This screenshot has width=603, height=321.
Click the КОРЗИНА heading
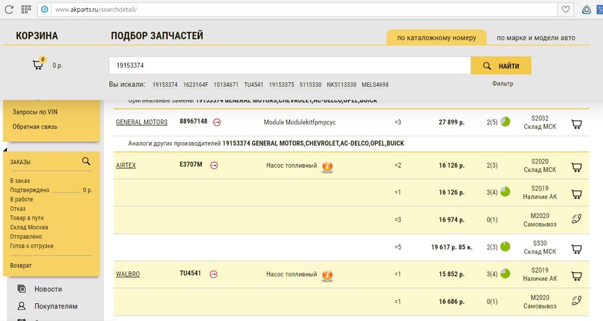(x=37, y=36)
